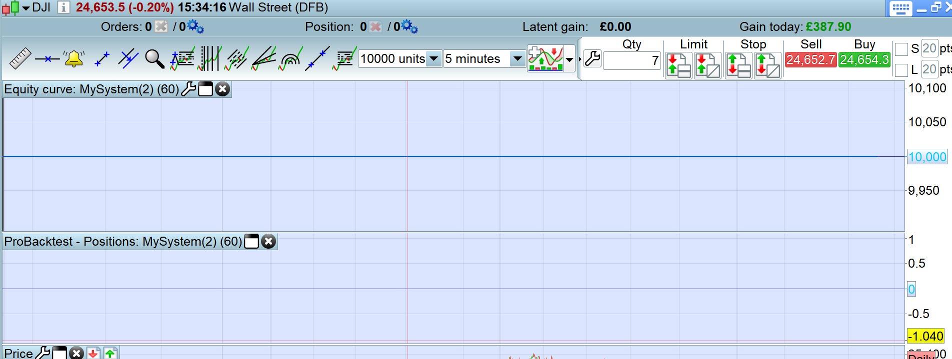
Task: Click the second Limit order icon
Action: 707,65
